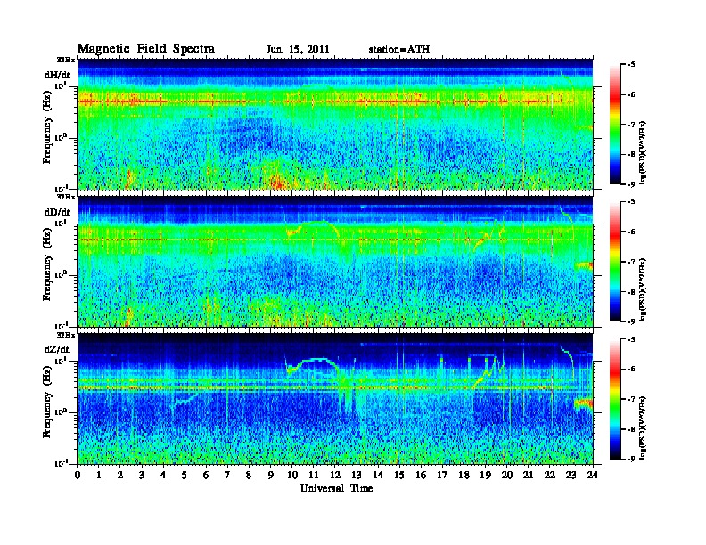Click hour tick label 1 on time axis
The width and height of the screenshot is (706, 545).
coord(99,475)
